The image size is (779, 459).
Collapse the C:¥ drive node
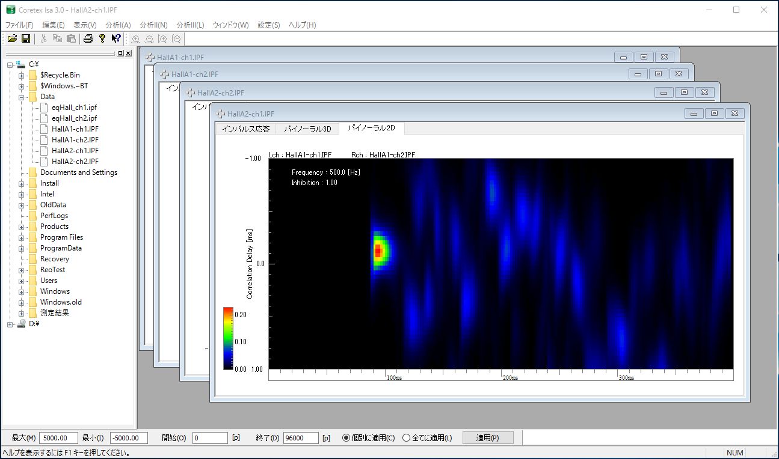click(x=10, y=64)
